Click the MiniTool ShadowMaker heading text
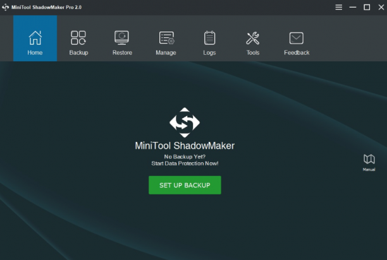387x260 pixels. pyautogui.click(x=185, y=146)
